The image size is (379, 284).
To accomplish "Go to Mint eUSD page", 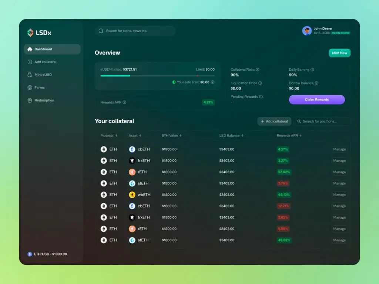I will click(52, 75).
